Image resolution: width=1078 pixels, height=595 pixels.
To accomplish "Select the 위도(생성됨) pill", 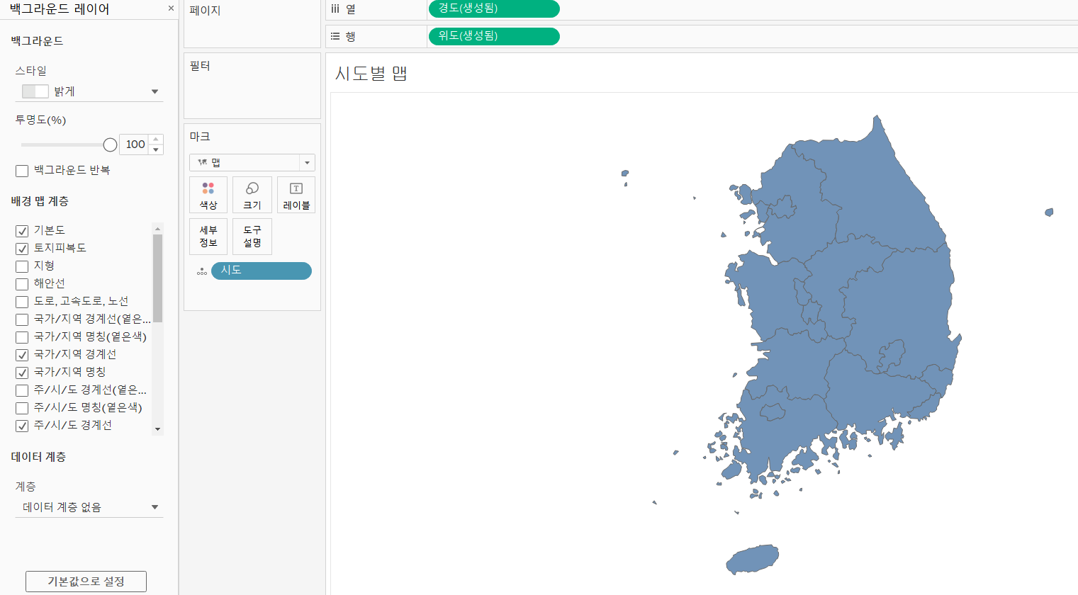I will (494, 36).
